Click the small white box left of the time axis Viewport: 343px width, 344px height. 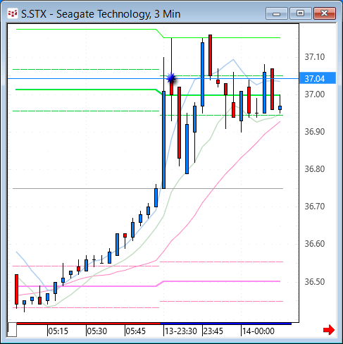(x=12, y=330)
